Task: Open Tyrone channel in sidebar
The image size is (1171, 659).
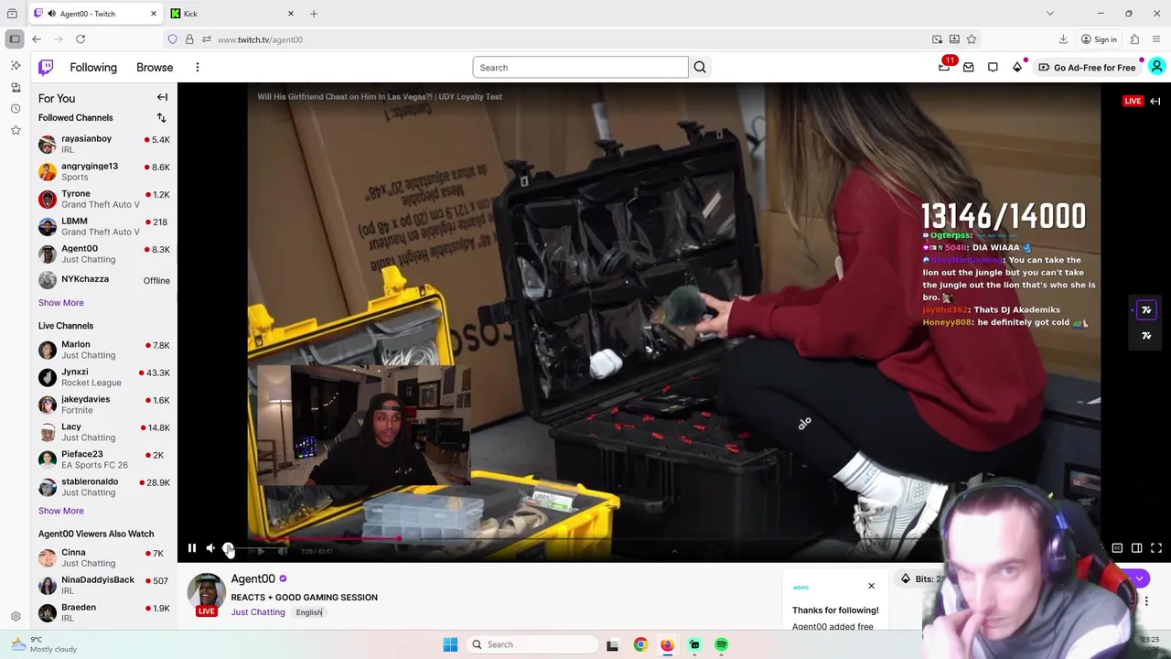Action: click(x=104, y=199)
